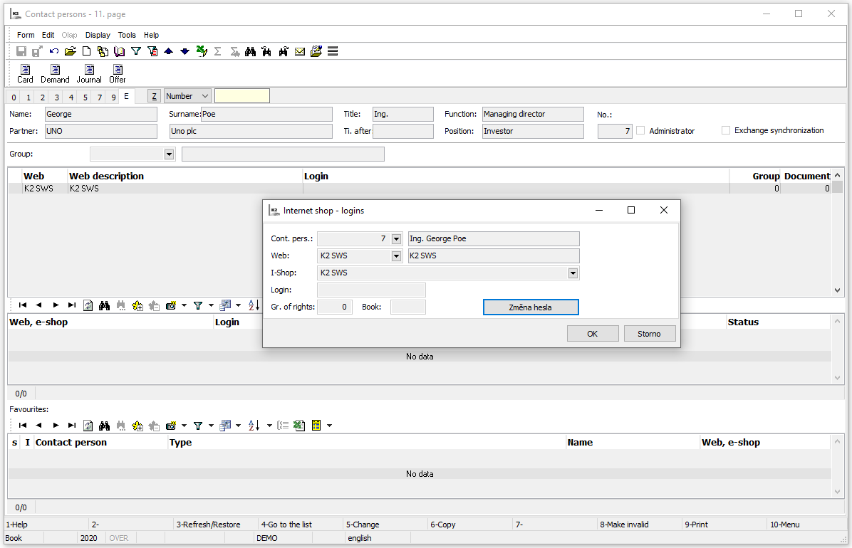Open the Card document icon

click(x=26, y=70)
